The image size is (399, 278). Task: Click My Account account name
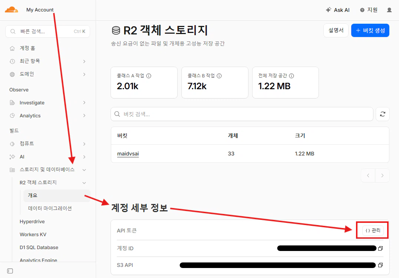pos(40,10)
